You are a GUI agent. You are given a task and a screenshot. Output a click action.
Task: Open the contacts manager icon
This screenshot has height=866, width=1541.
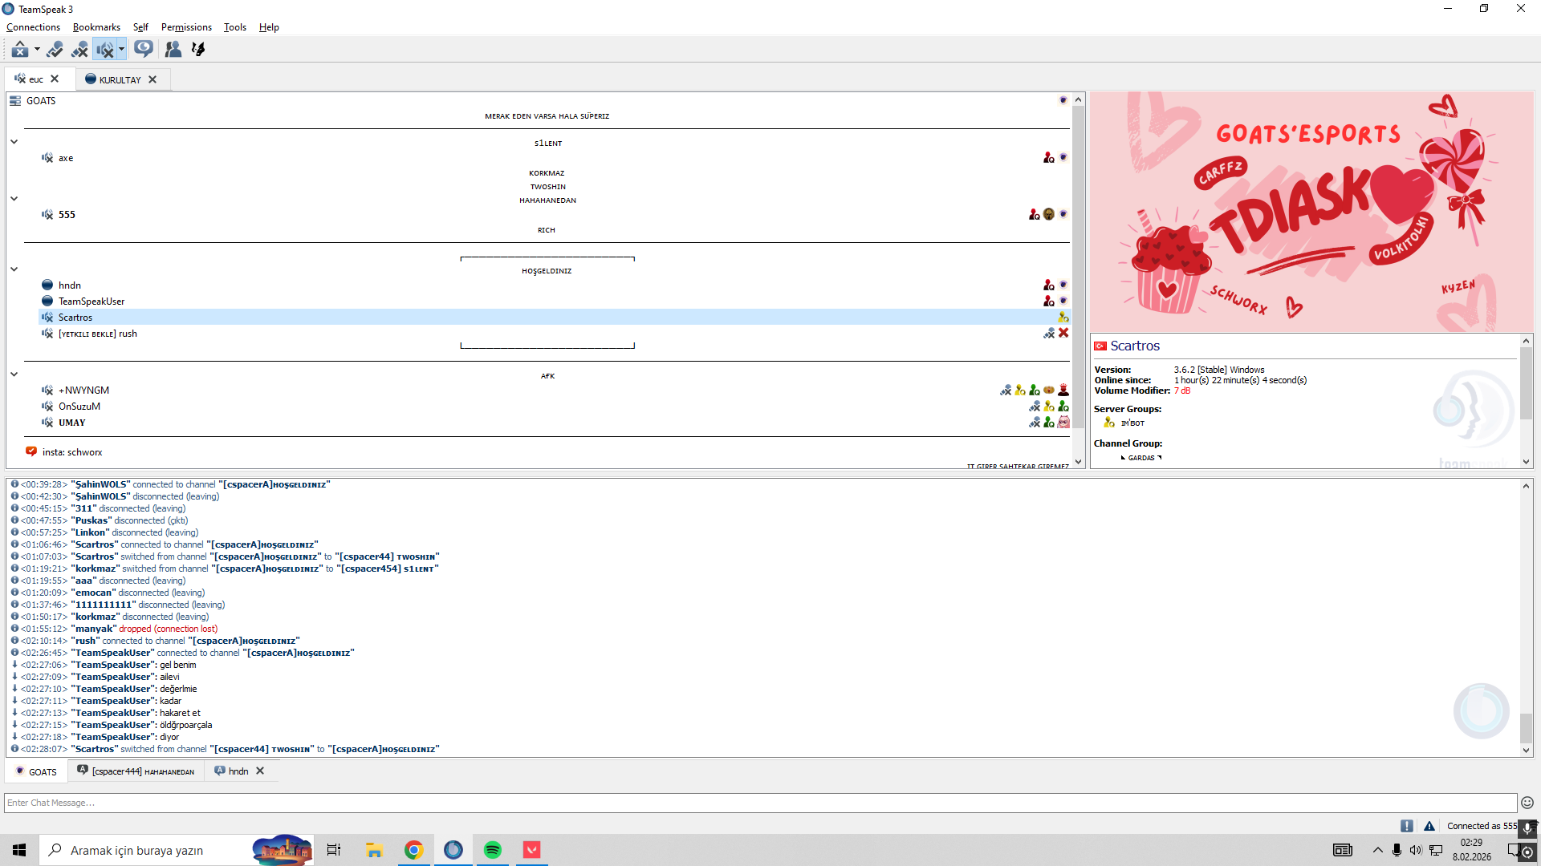pos(173,50)
